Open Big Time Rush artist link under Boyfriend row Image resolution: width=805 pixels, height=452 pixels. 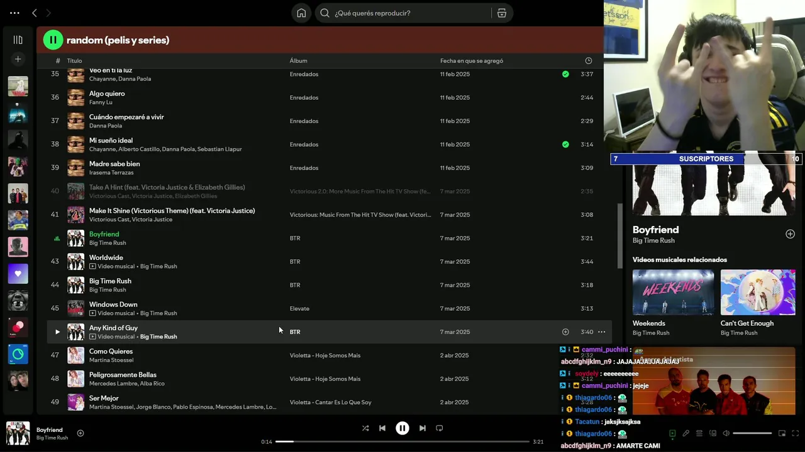pos(108,243)
